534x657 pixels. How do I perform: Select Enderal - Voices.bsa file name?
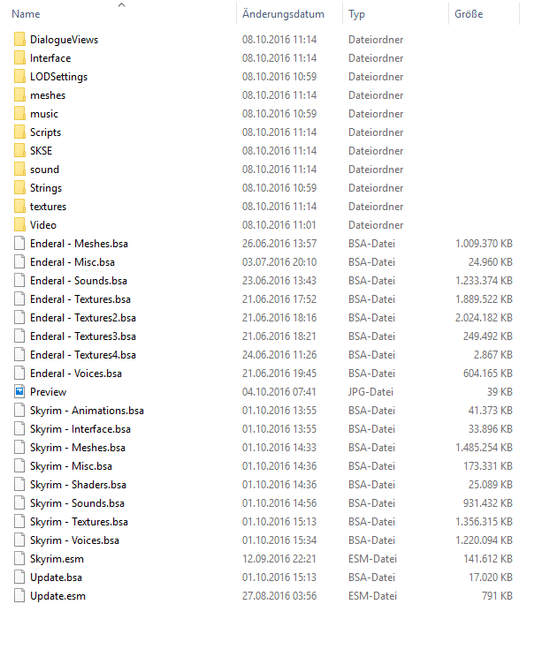pos(75,374)
